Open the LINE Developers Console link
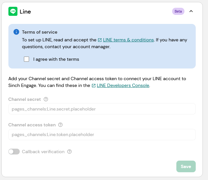This screenshot has height=180, width=208. pos(123,85)
